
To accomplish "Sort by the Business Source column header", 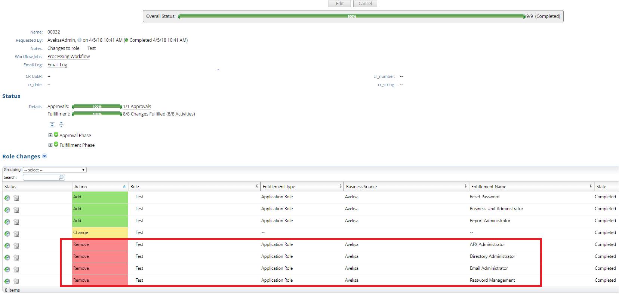I will (x=361, y=187).
